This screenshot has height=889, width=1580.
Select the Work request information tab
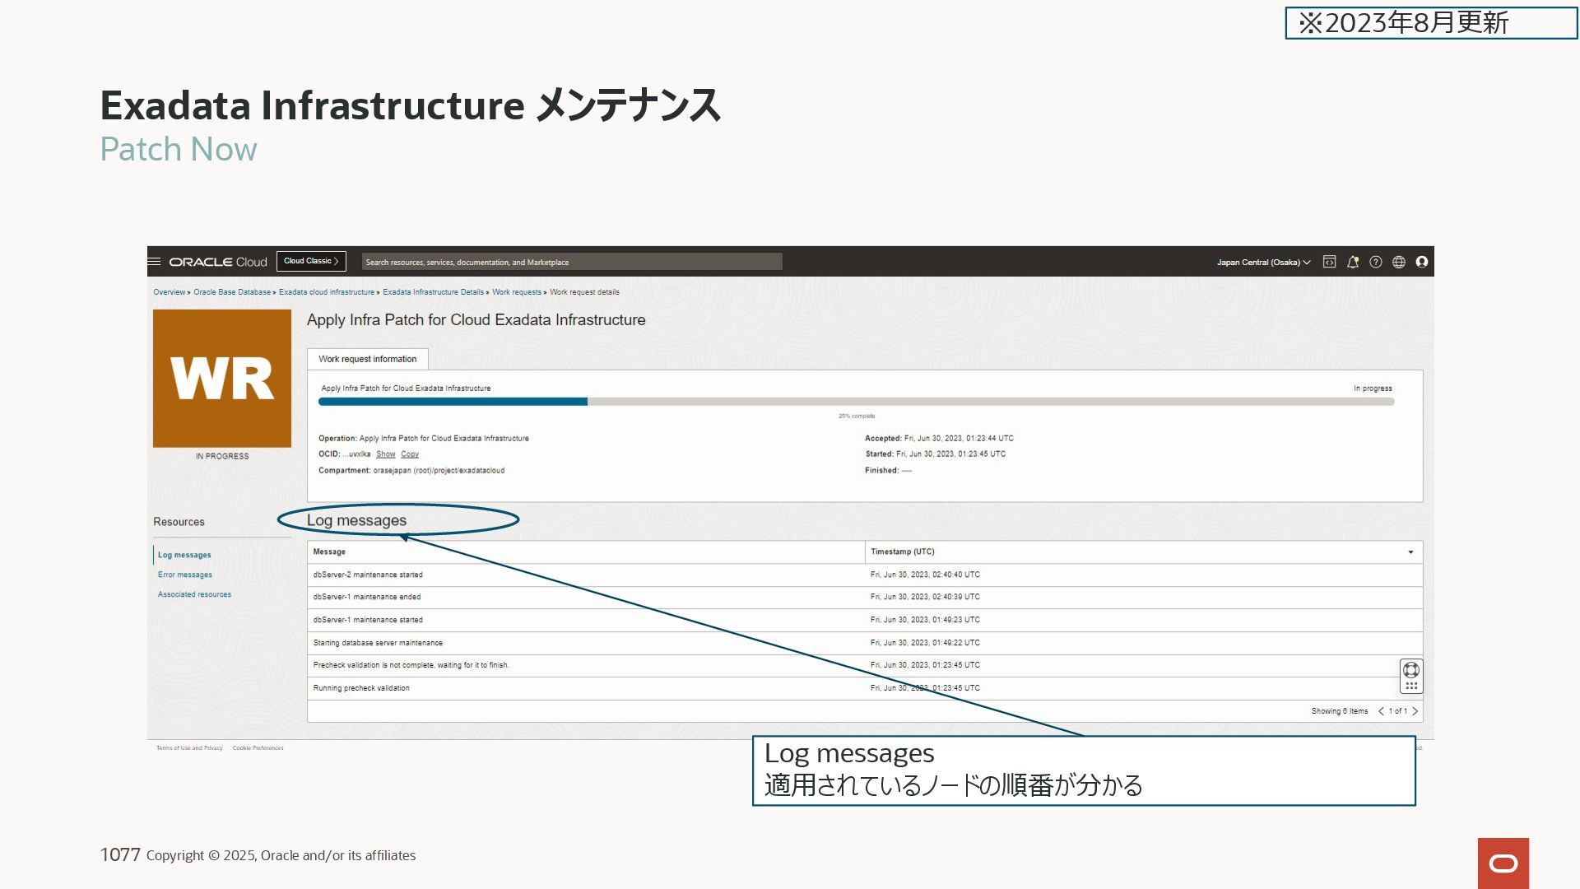(x=367, y=359)
